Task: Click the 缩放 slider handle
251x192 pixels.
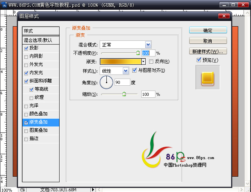Action: (x=124, y=94)
